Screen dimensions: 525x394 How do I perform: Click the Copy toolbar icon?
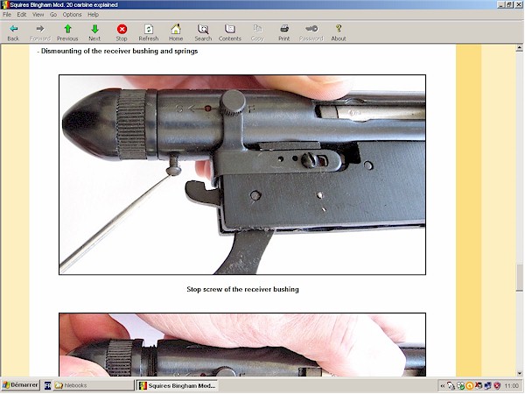tap(257, 29)
